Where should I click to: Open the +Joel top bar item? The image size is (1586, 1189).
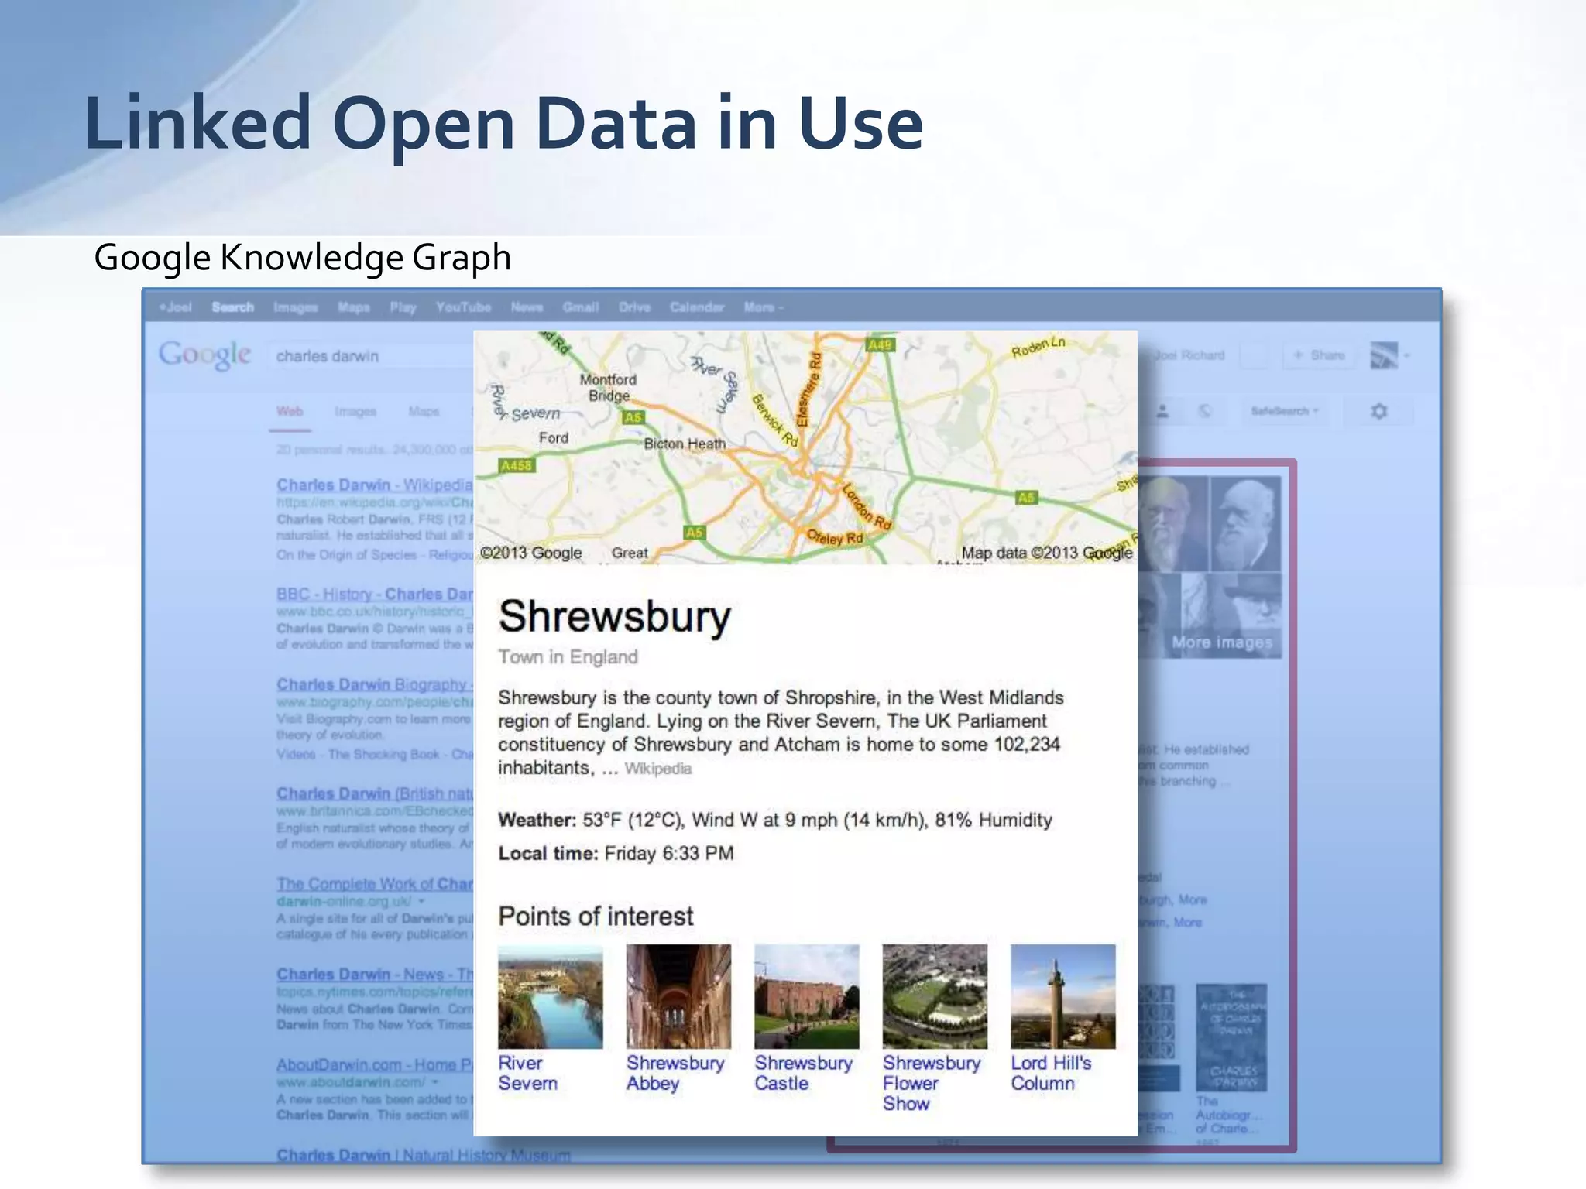pos(175,307)
